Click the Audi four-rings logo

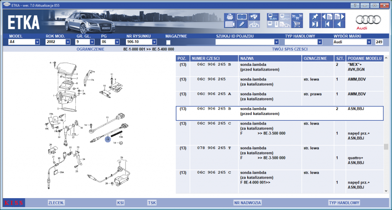[368, 20]
